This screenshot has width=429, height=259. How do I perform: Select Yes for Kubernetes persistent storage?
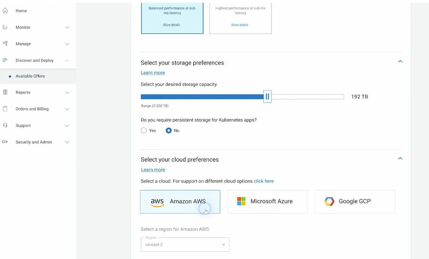tap(144, 130)
